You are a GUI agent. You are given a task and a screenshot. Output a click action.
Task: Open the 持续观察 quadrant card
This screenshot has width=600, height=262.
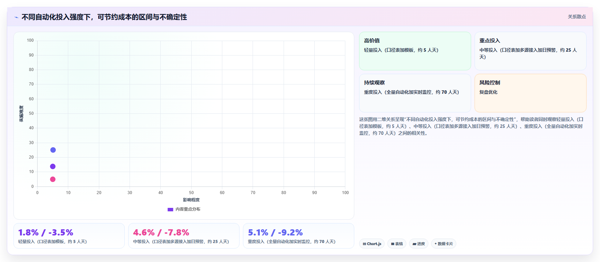[x=415, y=93]
